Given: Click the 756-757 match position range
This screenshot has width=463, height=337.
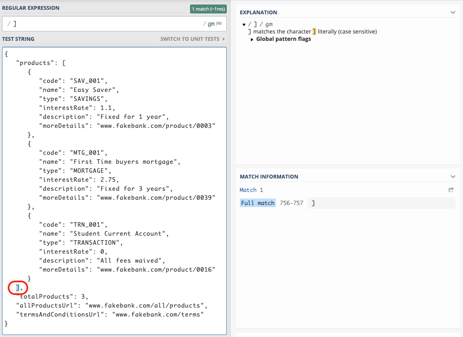Looking at the screenshot, I should pos(291,203).
